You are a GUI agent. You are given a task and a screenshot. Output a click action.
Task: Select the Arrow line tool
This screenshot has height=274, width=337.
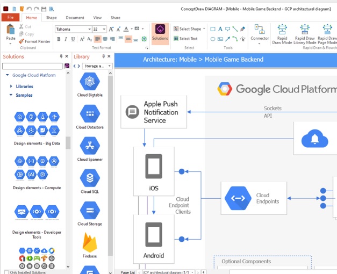click(227, 39)
